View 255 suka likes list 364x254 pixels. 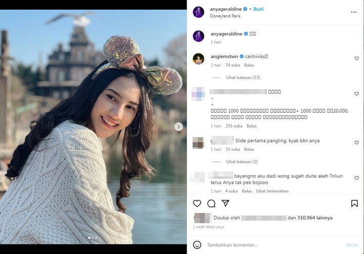coord(234,126)
